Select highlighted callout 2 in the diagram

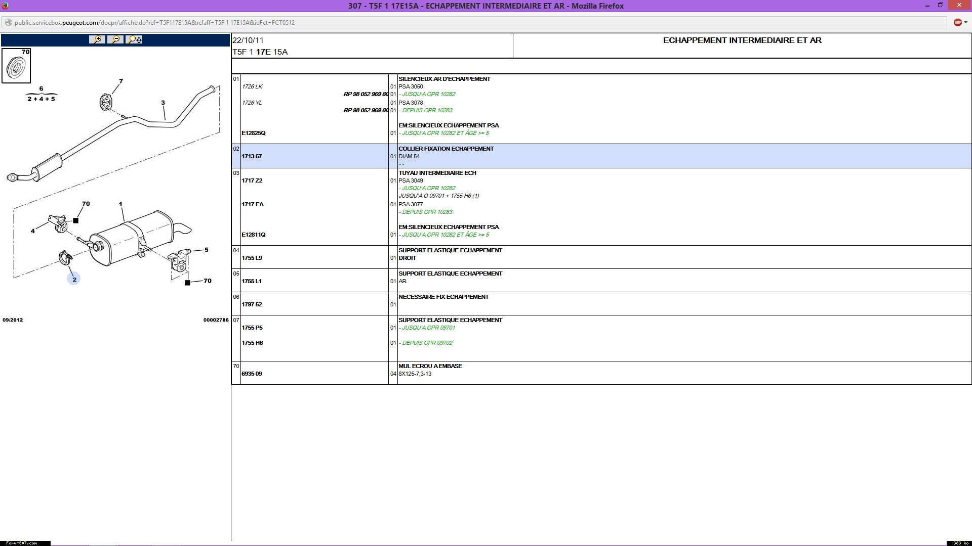pyautogui.click(x=74, y=279)
